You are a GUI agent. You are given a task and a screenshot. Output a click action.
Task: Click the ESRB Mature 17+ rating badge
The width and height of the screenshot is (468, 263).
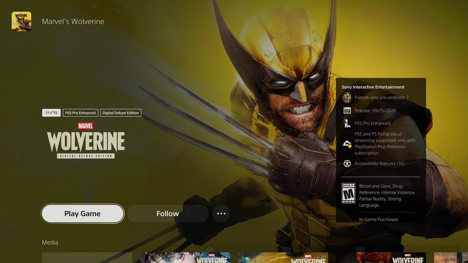click(348, 193)
